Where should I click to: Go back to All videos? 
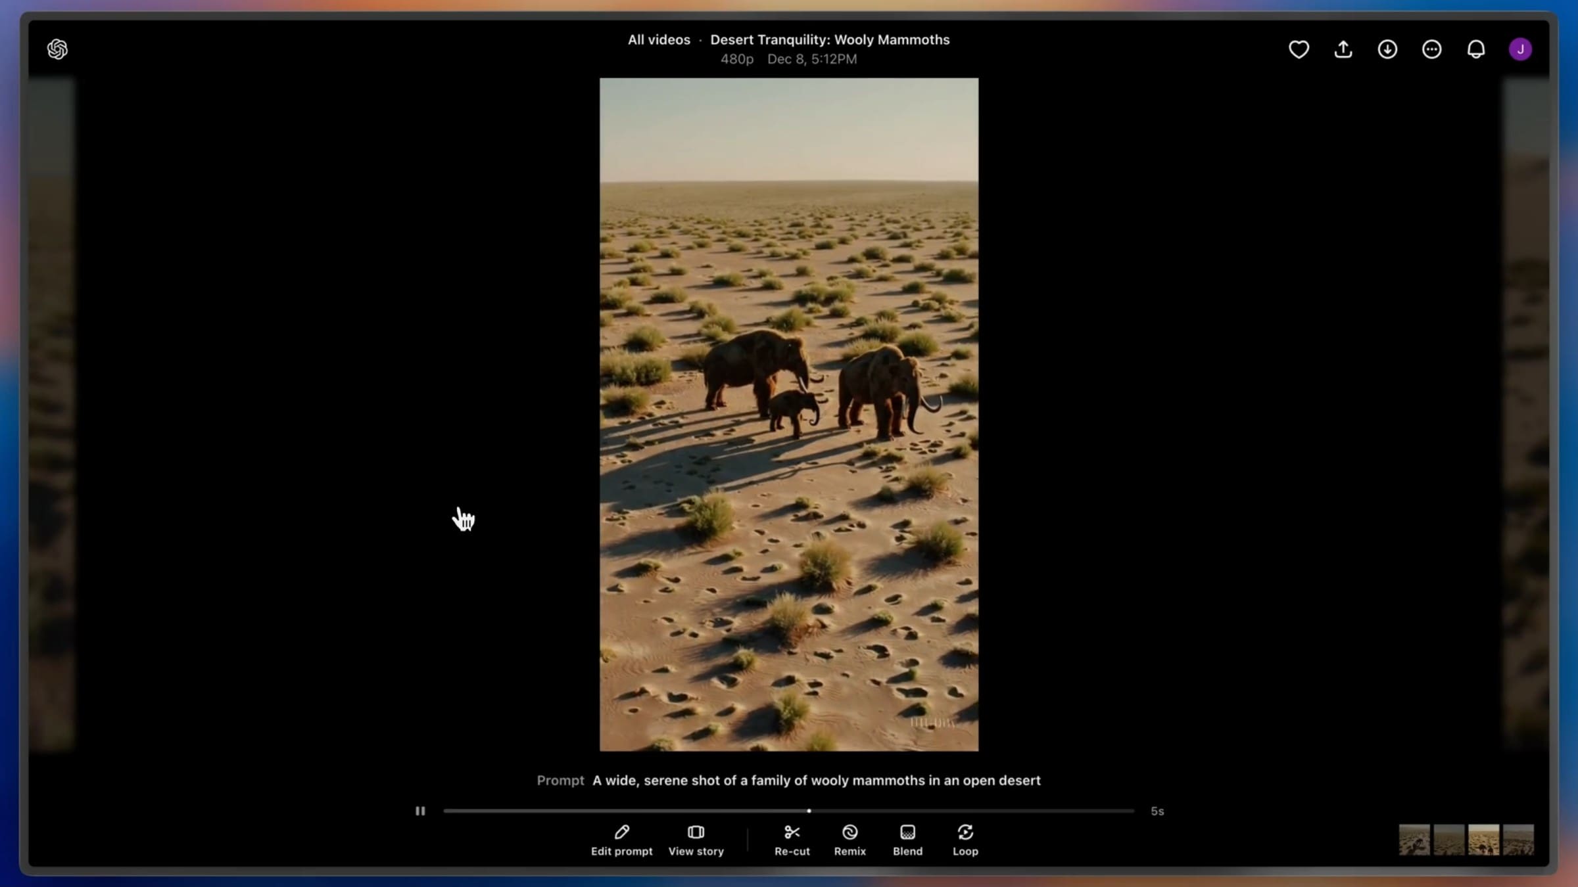[659, 39]
